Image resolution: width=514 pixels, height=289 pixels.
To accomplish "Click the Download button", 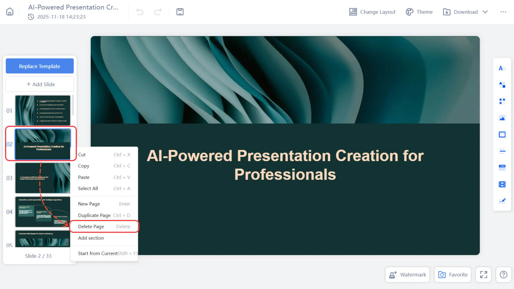I will pyautogui.click(x=460, y=12).
